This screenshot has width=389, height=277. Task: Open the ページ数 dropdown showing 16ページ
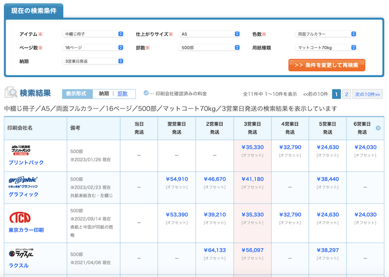point(93,47)
